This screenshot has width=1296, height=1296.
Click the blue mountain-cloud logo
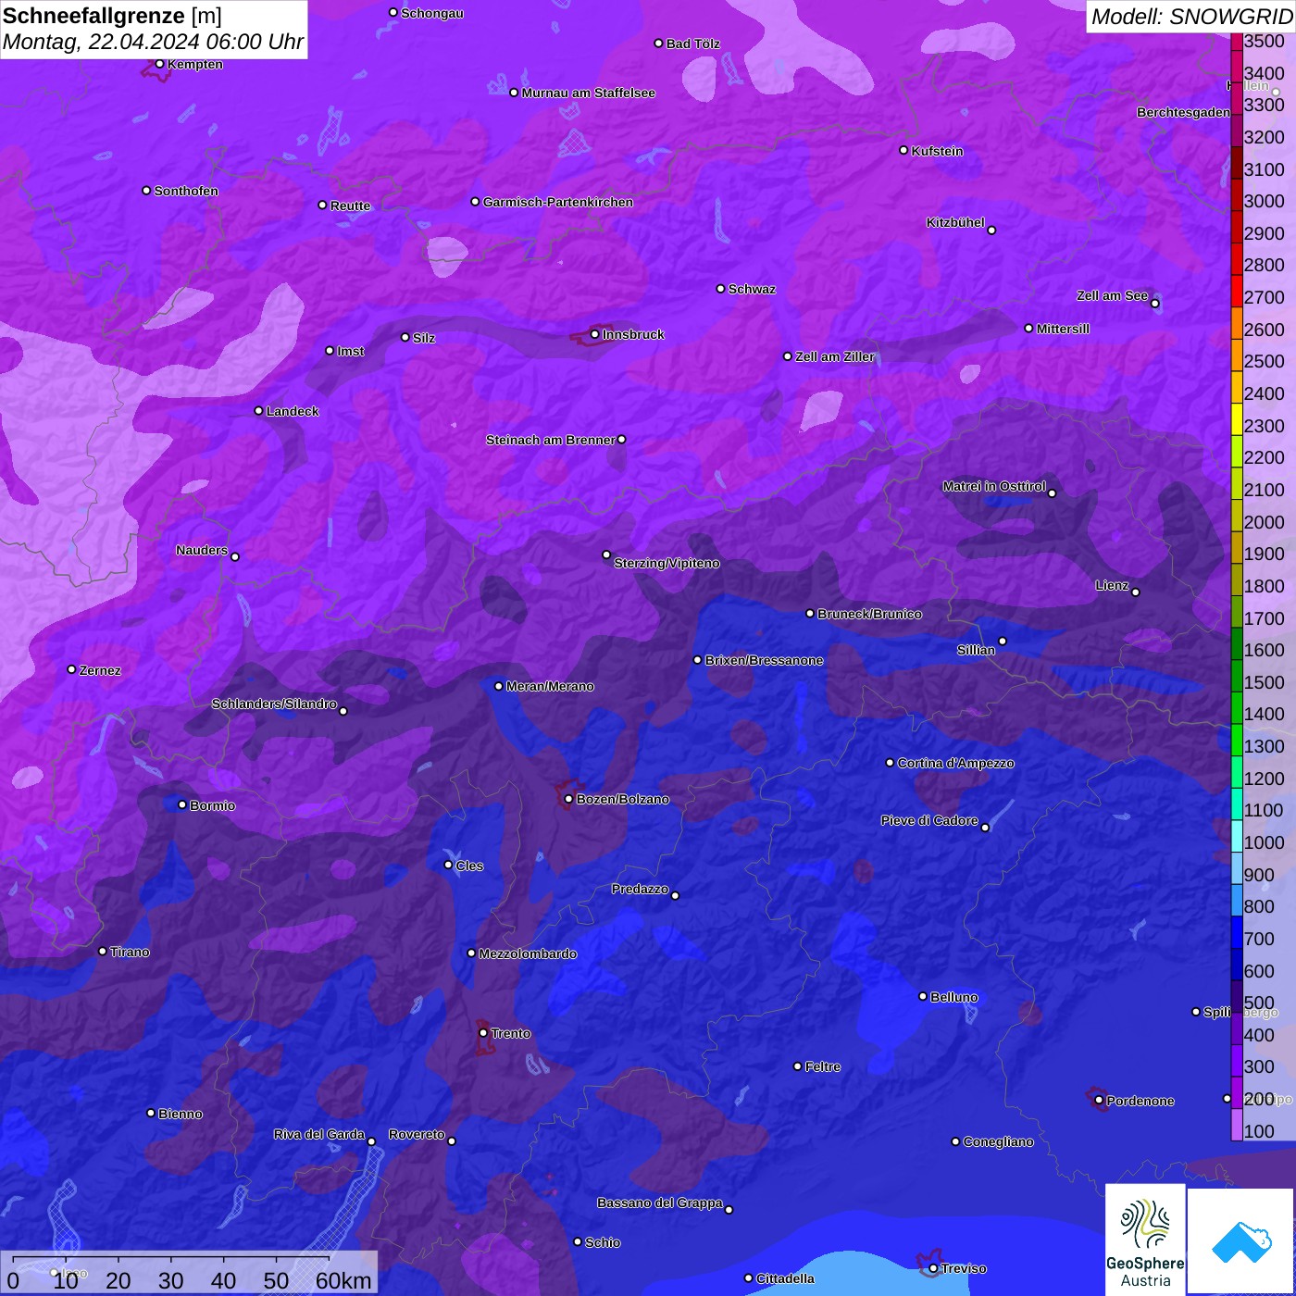pos(1241,1241)
